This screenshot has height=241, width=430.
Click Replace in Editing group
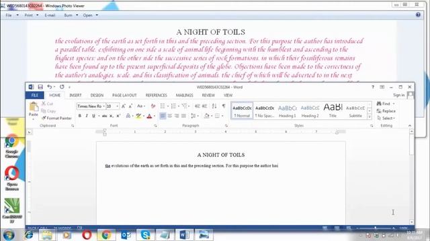click(x=386, y=111)
